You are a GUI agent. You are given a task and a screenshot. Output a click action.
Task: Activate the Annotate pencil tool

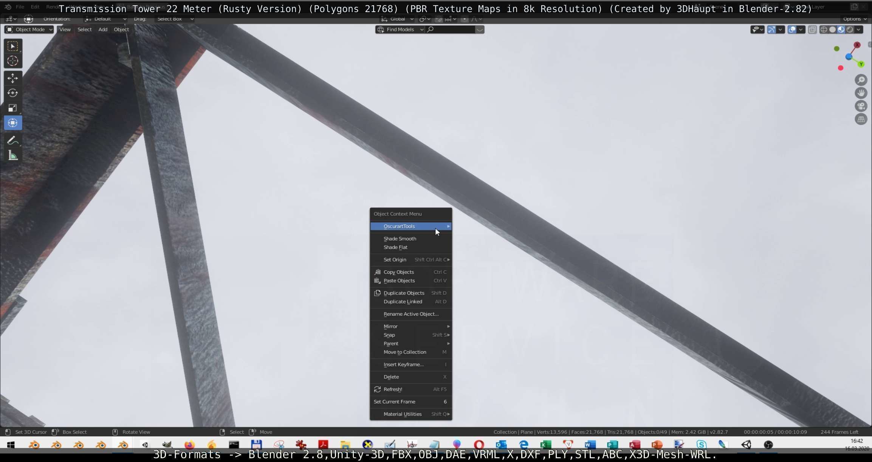point(12,141)
